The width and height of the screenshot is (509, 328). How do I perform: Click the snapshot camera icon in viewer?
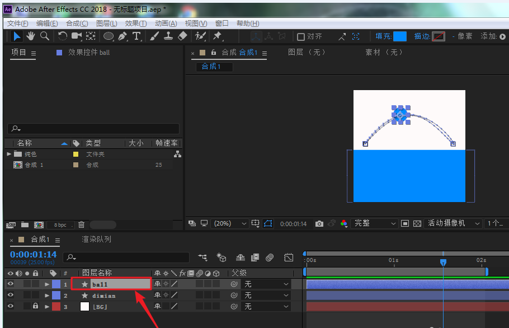[319, 223]
